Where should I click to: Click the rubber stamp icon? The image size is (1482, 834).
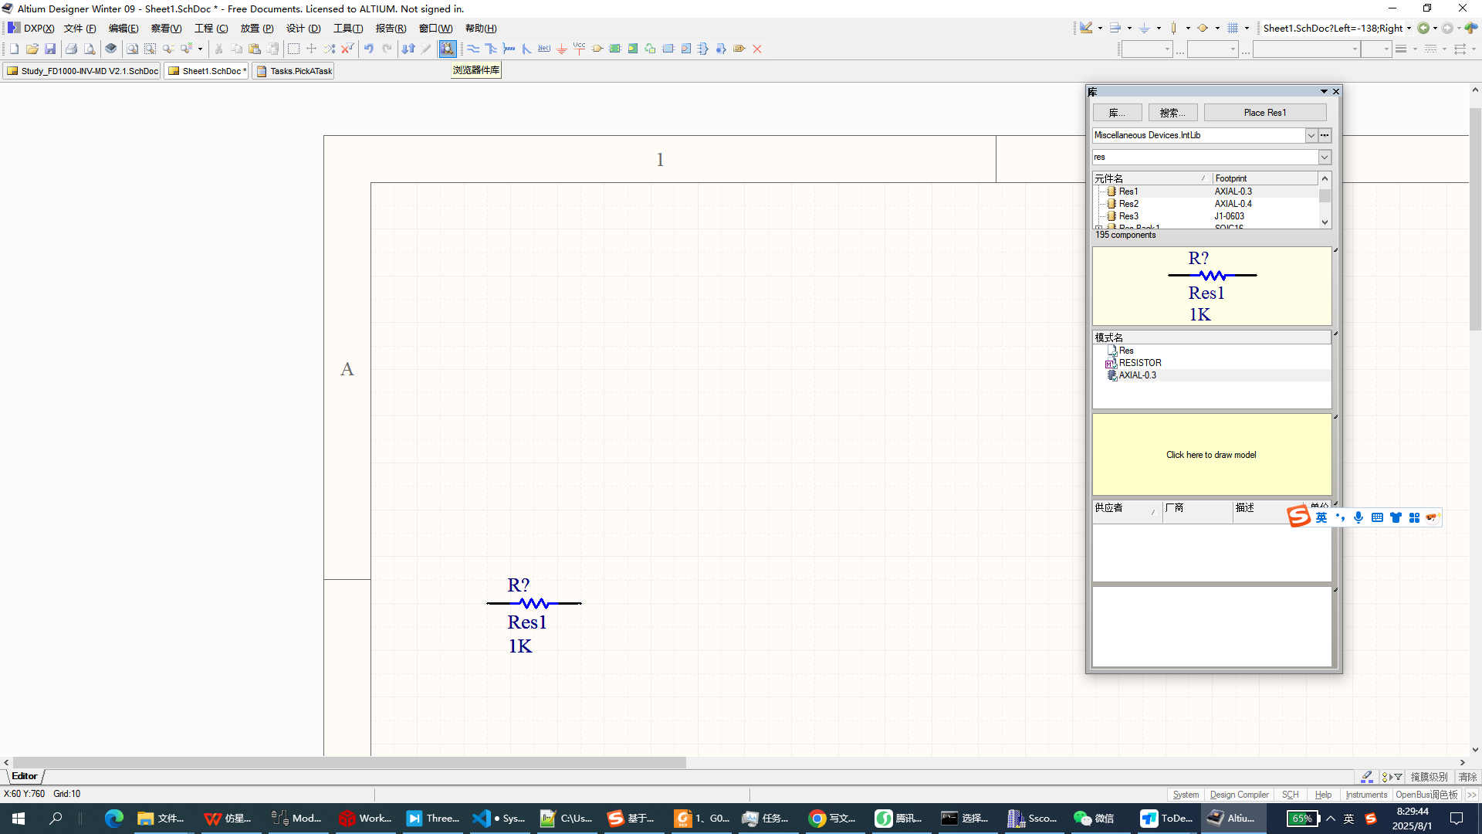(272, 49)
